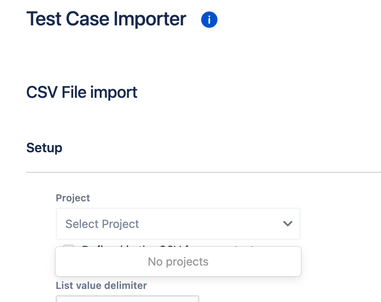The width and height of the screenshot is (381, 302).
Task: Click the checkbox label text beside hidden checkbox
Action: click(x=168, y=246)
